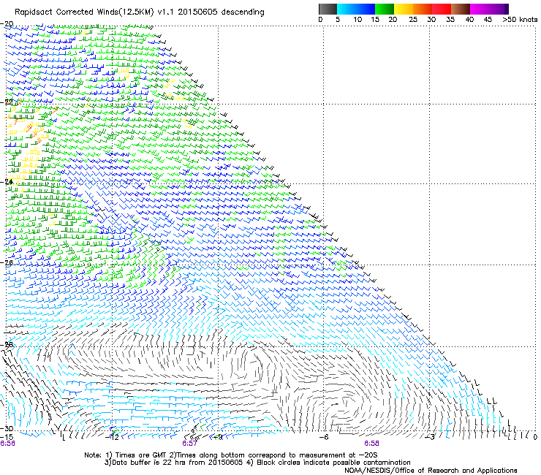Viewport: 541px width, 475px height.
Task: Click the magenta 40-45 knots legend swatch
Action: click(479, 9)
